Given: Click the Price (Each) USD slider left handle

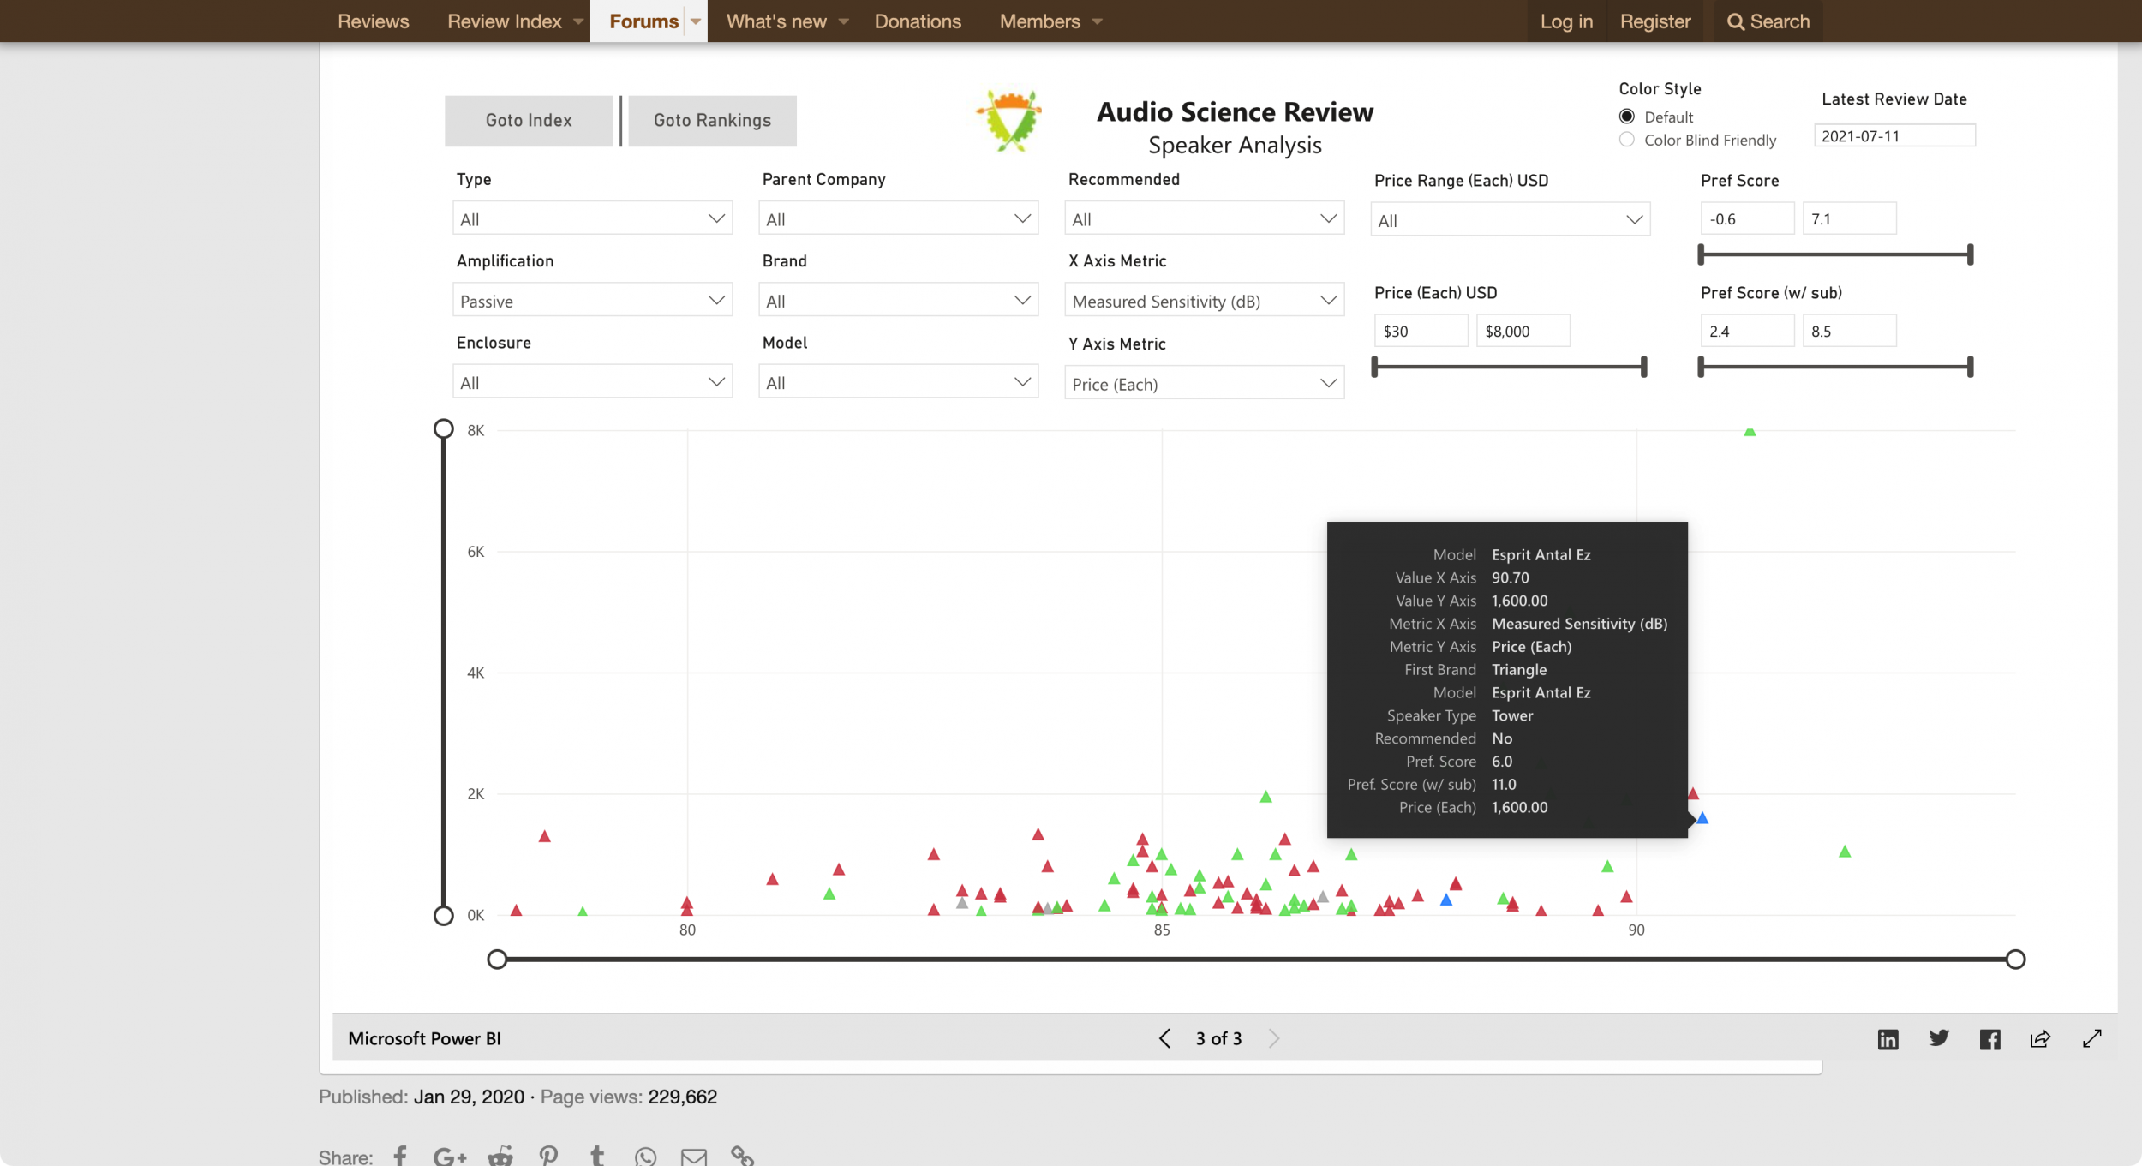Looking at the screenshot, I should coord(1374,367).
